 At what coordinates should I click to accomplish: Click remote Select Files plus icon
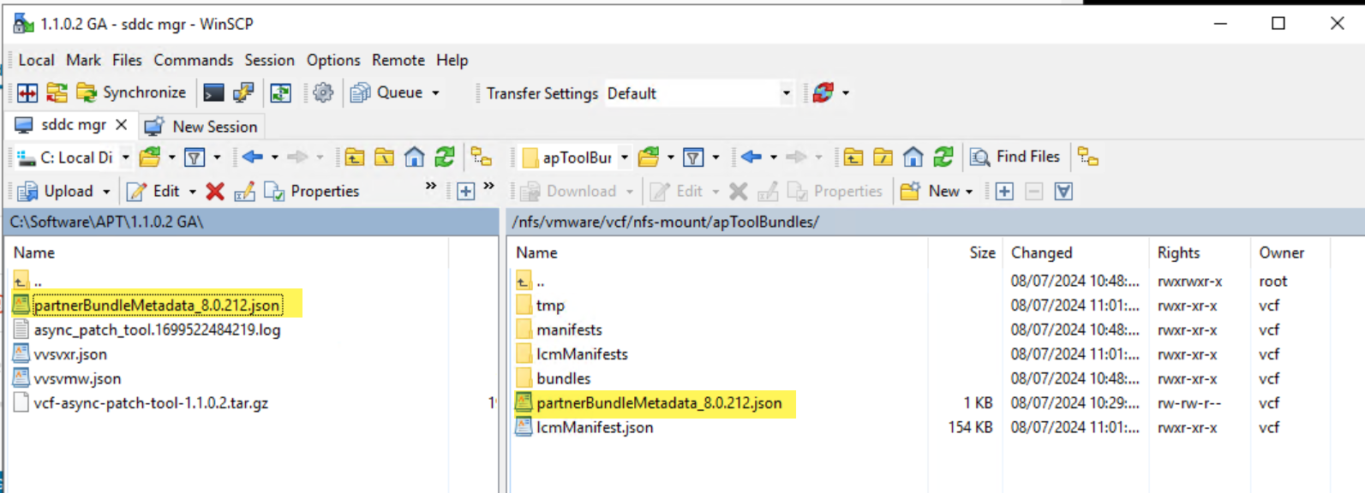pyautogui.click(x=1004, y=191)
